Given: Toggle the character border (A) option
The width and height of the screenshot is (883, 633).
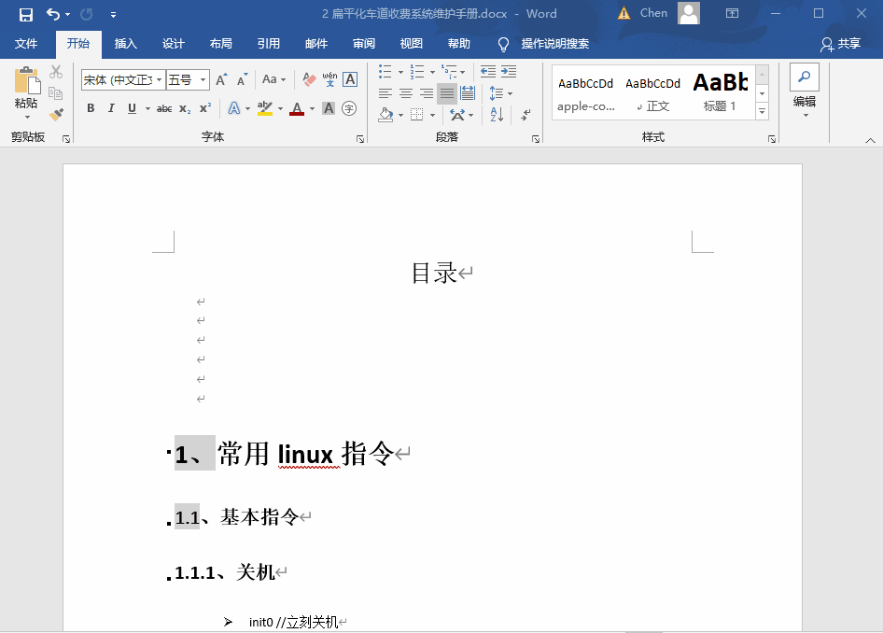Looking at the screenshot, I should coord(349,79).
